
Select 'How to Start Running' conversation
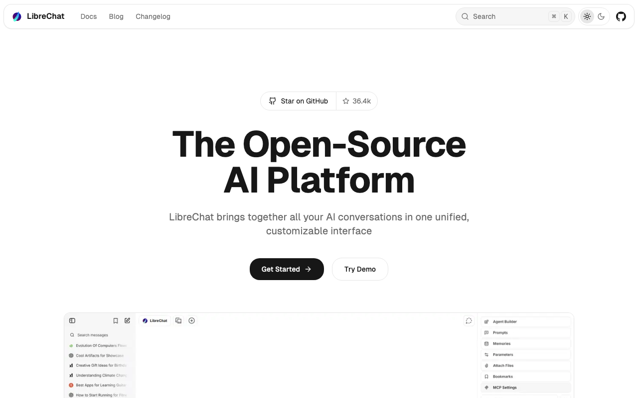coord(99,395)
